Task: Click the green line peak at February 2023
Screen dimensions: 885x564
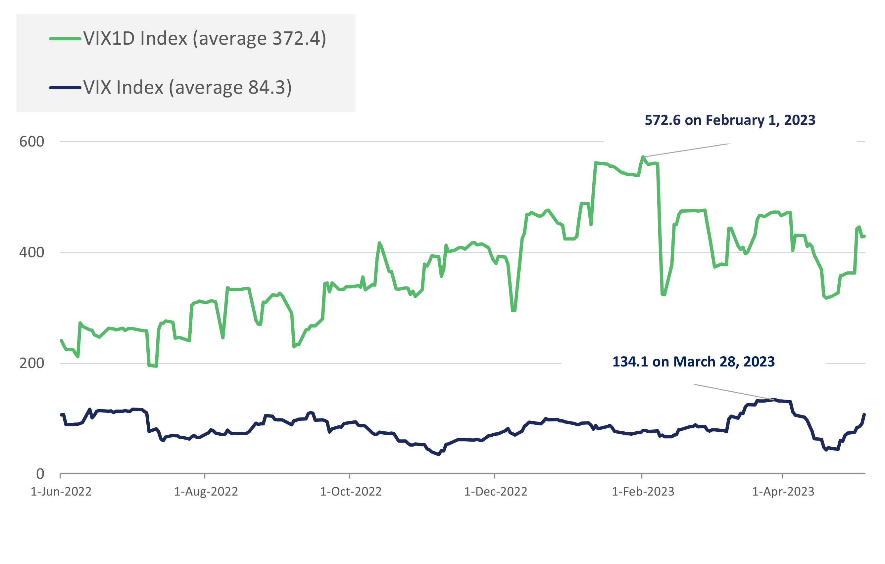Action: (643, 157)
